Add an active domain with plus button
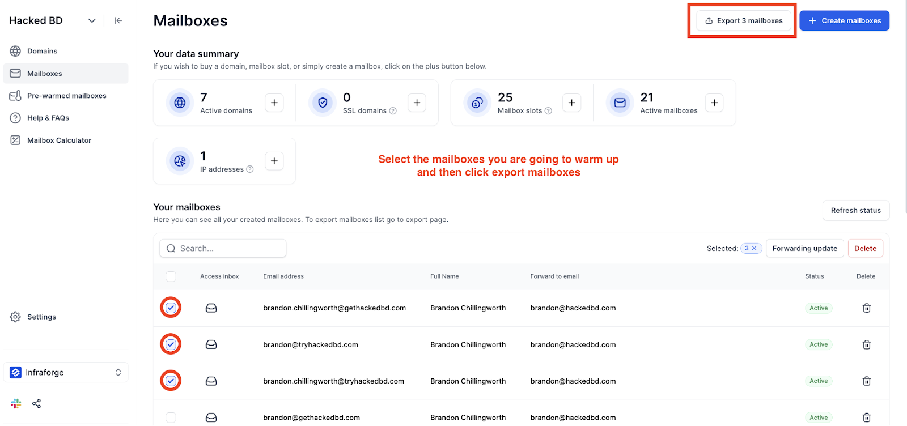 tap(274, 103)
